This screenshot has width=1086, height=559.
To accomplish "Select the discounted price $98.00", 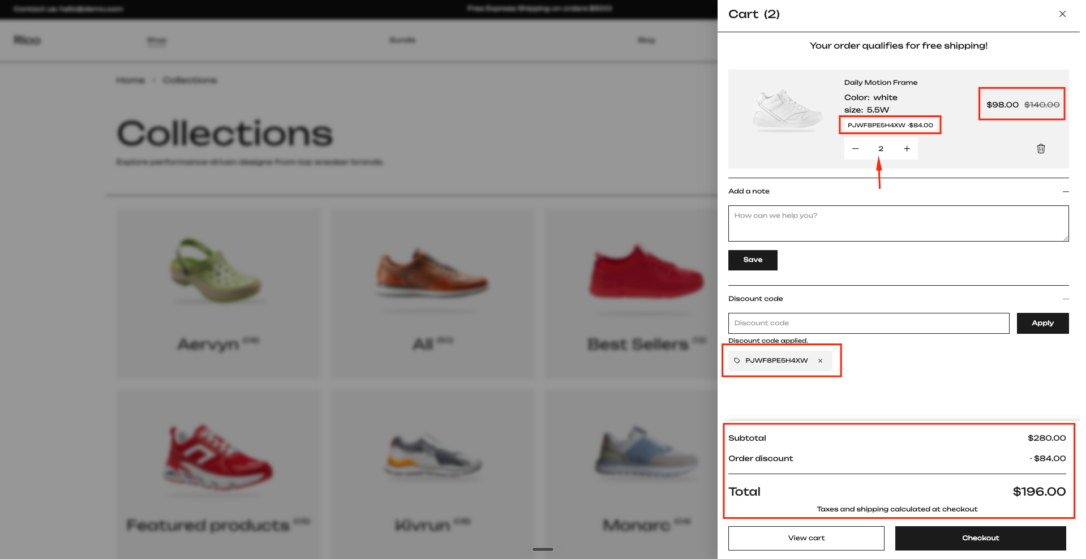I will (1002, 105).
